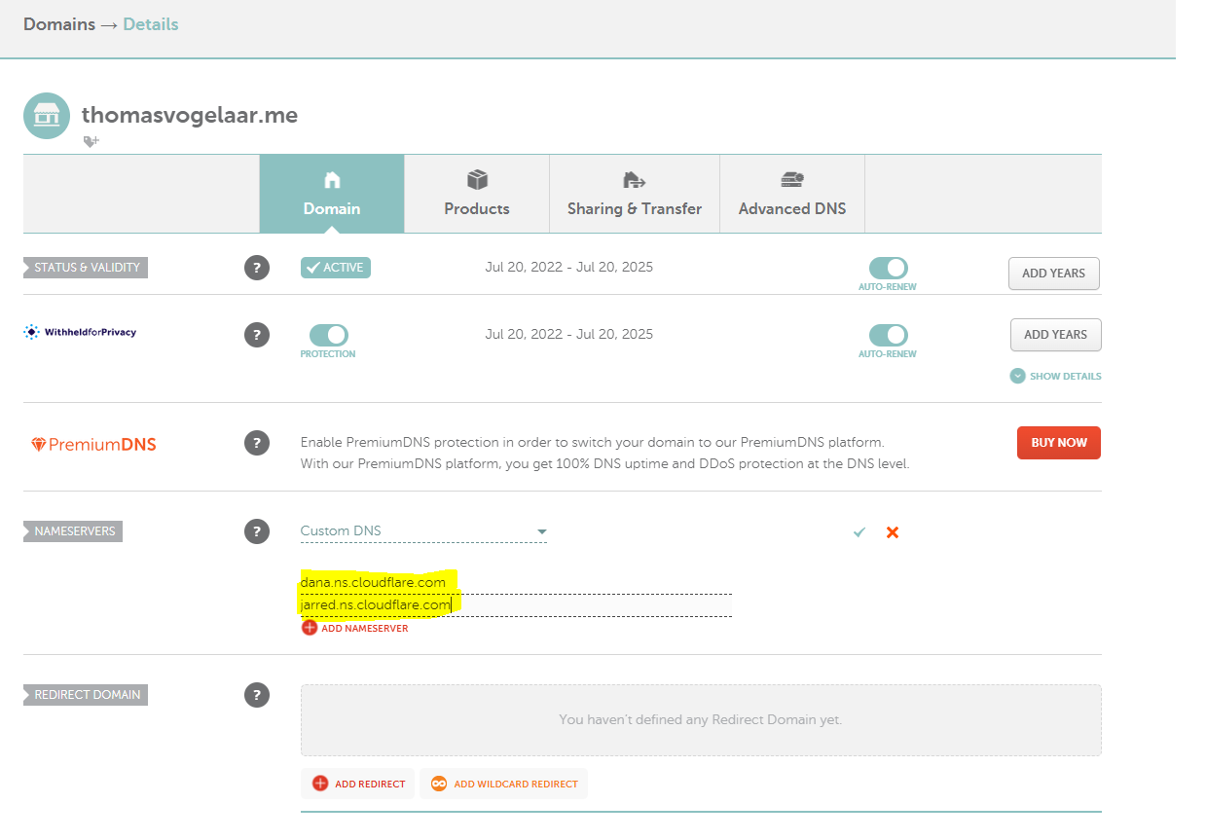
Task: Switch to the Advanced DNS tab
Action: (791, 194)
